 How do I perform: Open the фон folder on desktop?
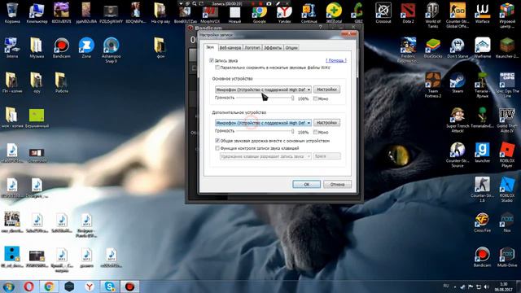[x=160, y=48]
